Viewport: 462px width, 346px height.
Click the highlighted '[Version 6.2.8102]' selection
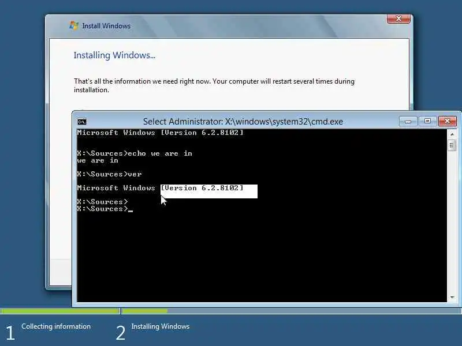209,191
